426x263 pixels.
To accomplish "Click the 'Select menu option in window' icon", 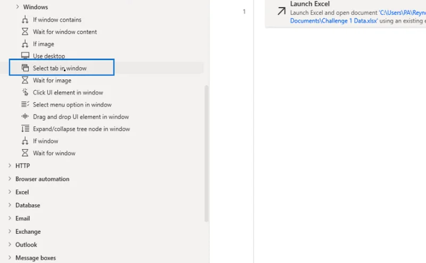I will [25, 104].
